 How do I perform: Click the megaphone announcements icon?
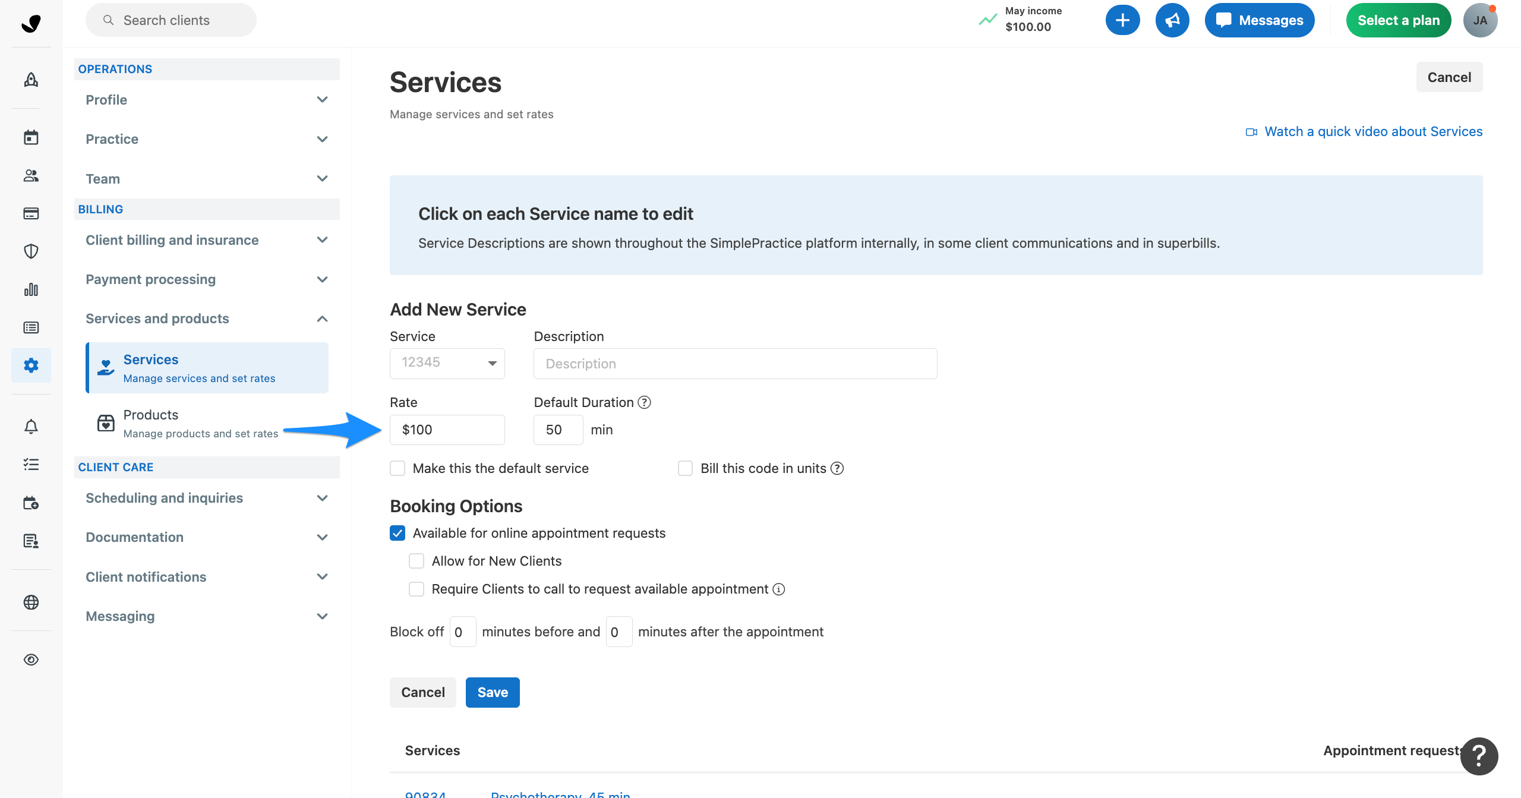[x=1172, y=20]
